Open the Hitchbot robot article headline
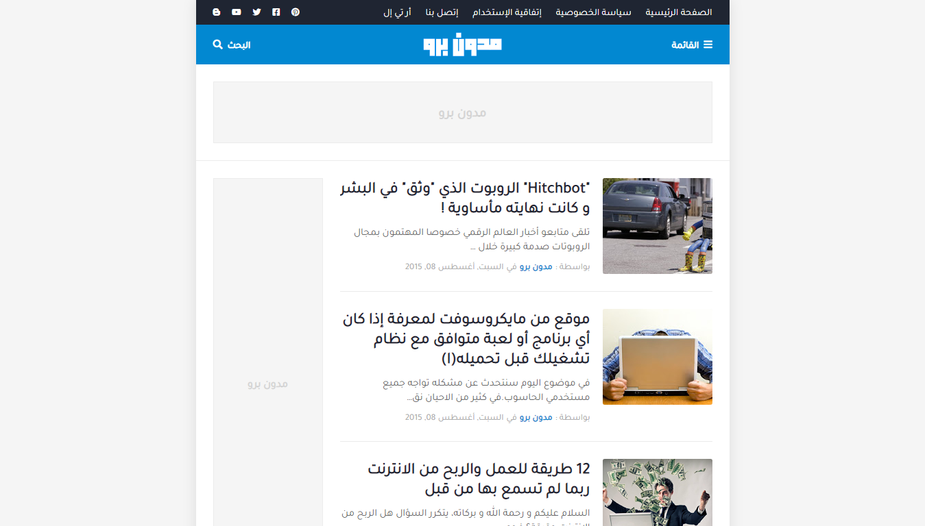The image size is (925, 526). coord(465,198)
